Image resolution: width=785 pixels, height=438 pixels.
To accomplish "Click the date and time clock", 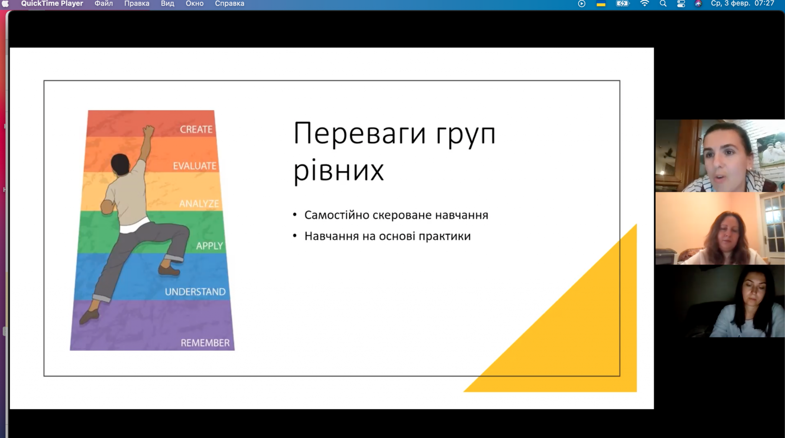I will [x=742, y=4].
